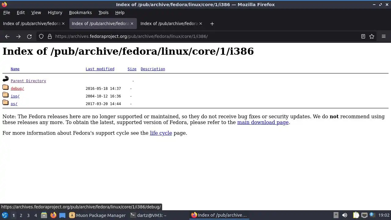Click the folder icon beside os/

[x=5, y=103]
